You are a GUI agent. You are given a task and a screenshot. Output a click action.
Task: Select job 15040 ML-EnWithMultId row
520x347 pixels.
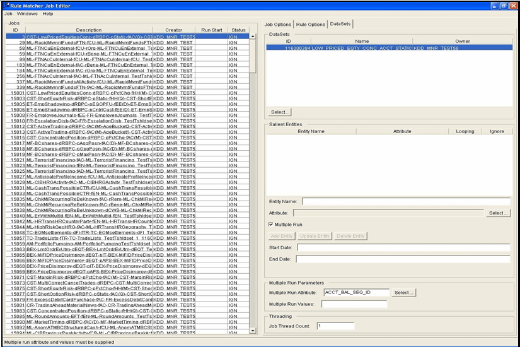tap(127, 216)
